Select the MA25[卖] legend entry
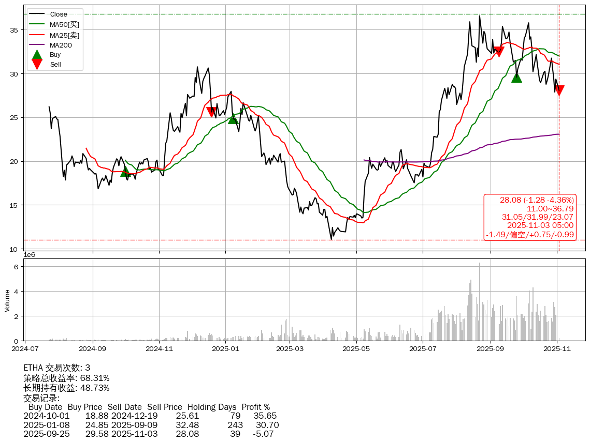 [64, 35]
